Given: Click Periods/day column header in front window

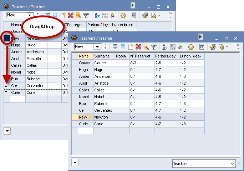Looking at the screenshot, I should pos(167,56).
